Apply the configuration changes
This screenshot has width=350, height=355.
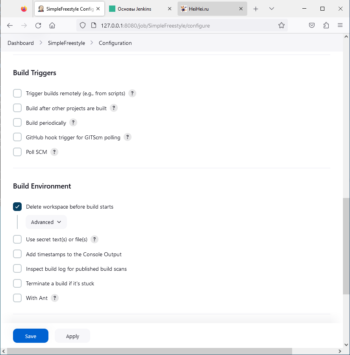(x=72, y=336)
